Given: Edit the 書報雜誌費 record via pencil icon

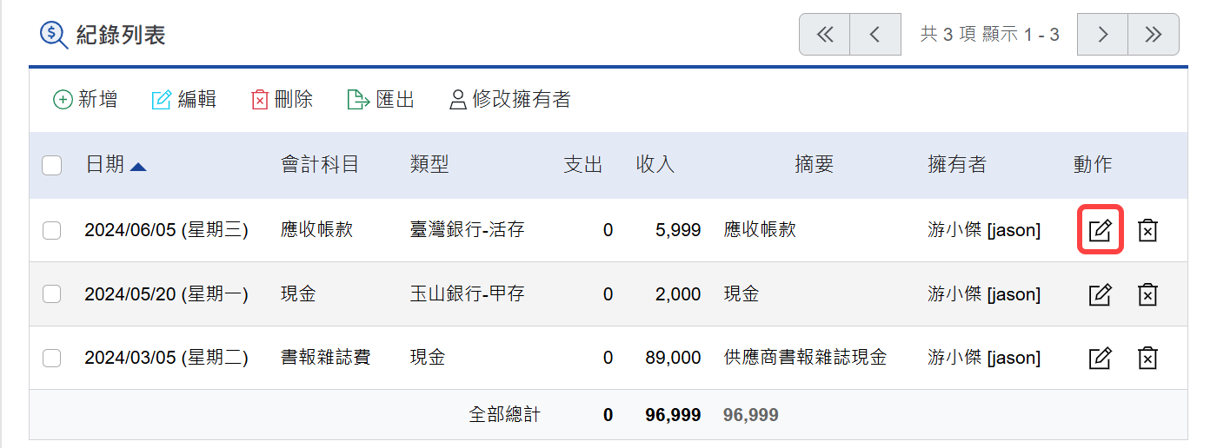Looking at the screenshot, I should (1101, 358).
